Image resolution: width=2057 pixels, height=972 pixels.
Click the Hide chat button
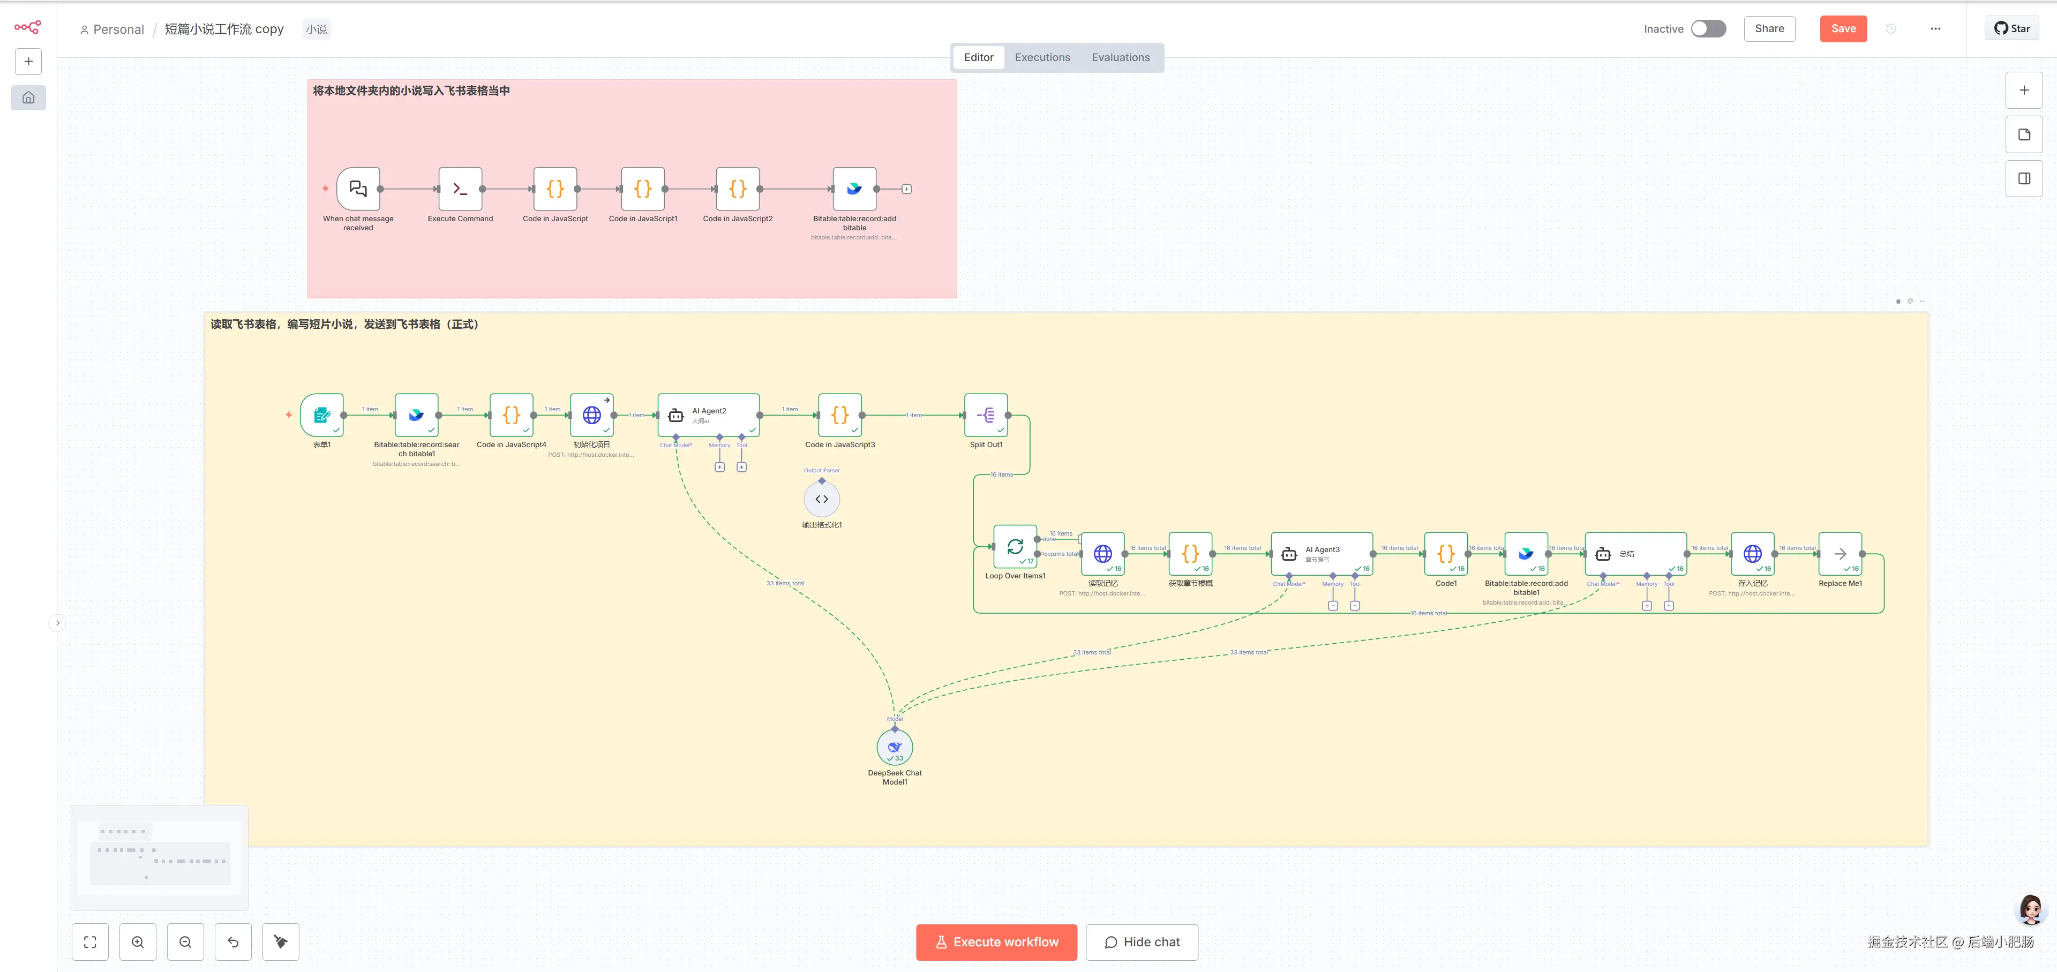click(x=1141, y=941)
